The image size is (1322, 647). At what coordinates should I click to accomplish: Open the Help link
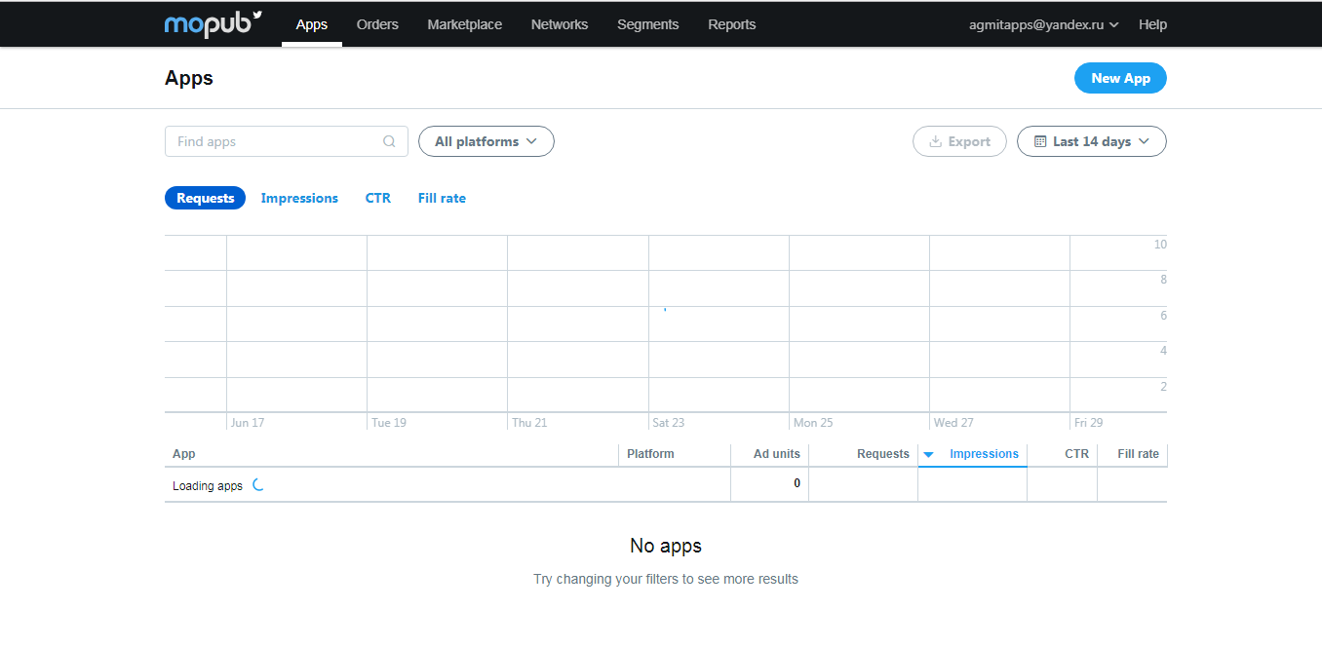pos(1152,24)
